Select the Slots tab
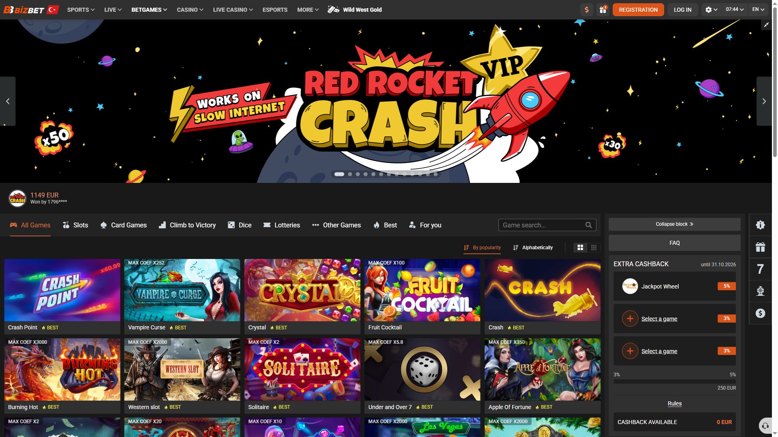 coord(75,225)
